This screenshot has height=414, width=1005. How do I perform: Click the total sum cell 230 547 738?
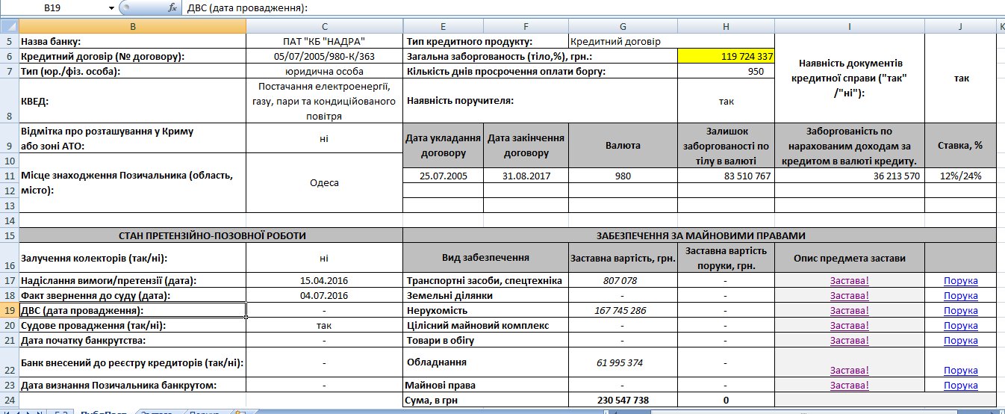click(623, 400)
